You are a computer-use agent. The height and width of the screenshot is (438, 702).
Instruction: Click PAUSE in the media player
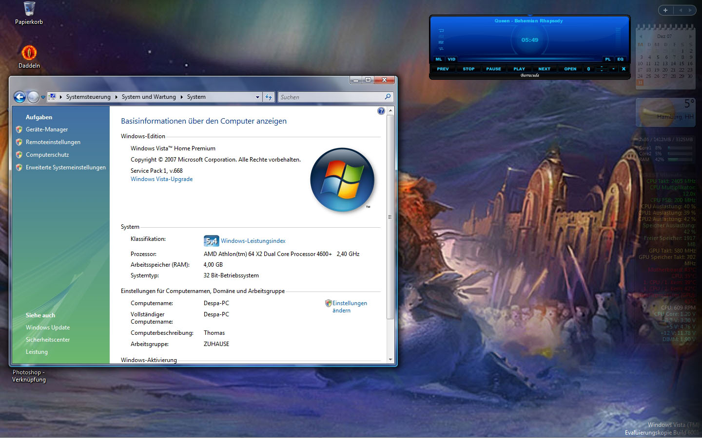click(493, 69)
